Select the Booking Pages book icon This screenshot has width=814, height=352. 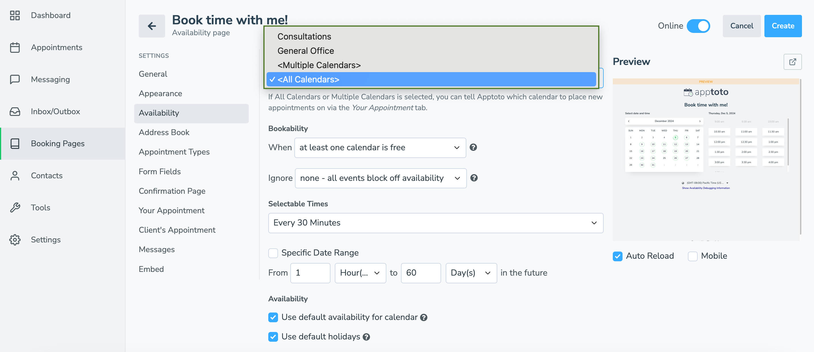pos(15,143)
